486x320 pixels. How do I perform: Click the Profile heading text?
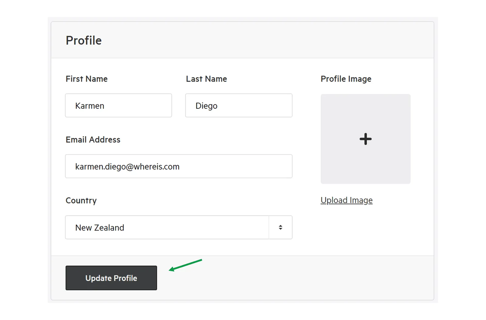[84, 40]
